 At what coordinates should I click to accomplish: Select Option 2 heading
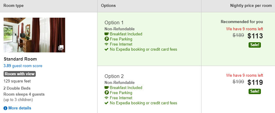[114, 76]
